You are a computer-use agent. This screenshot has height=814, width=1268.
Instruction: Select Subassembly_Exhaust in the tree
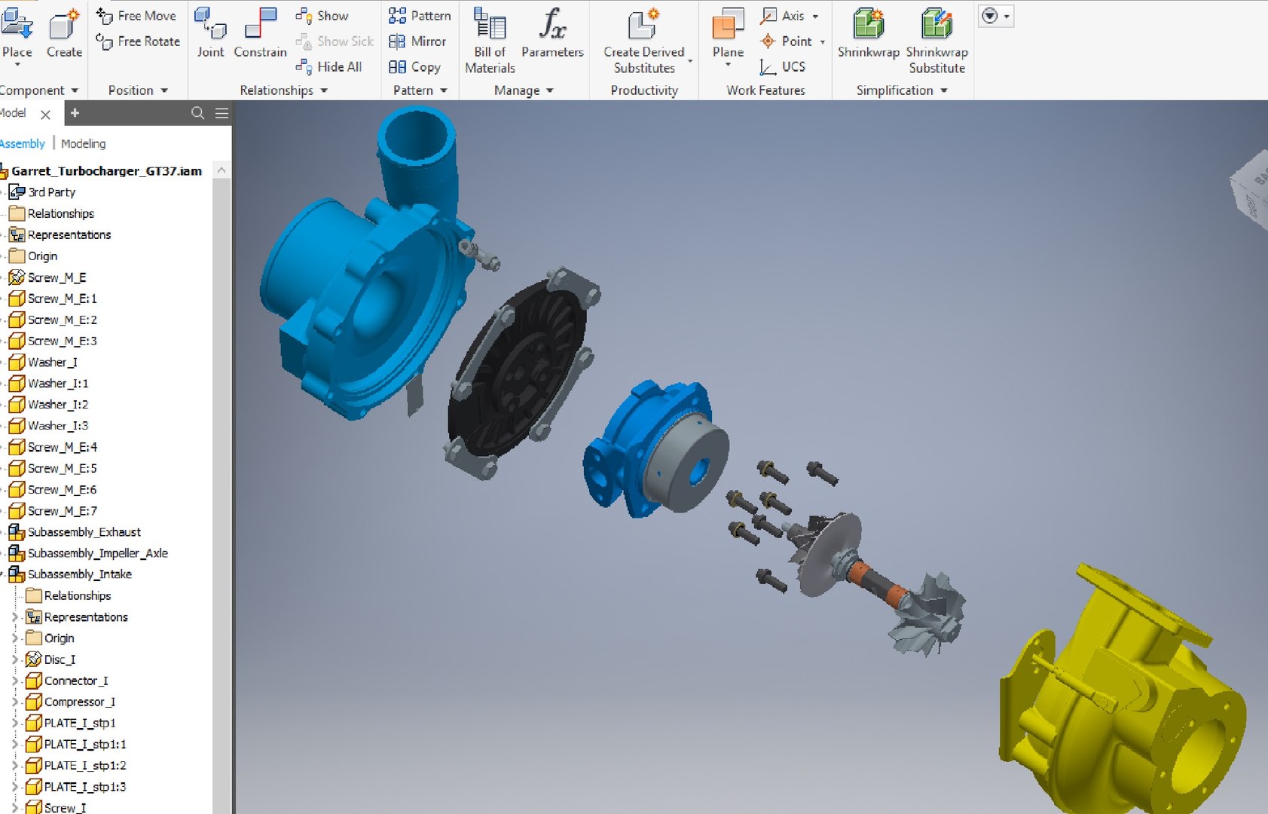click(x=84, y=532)
